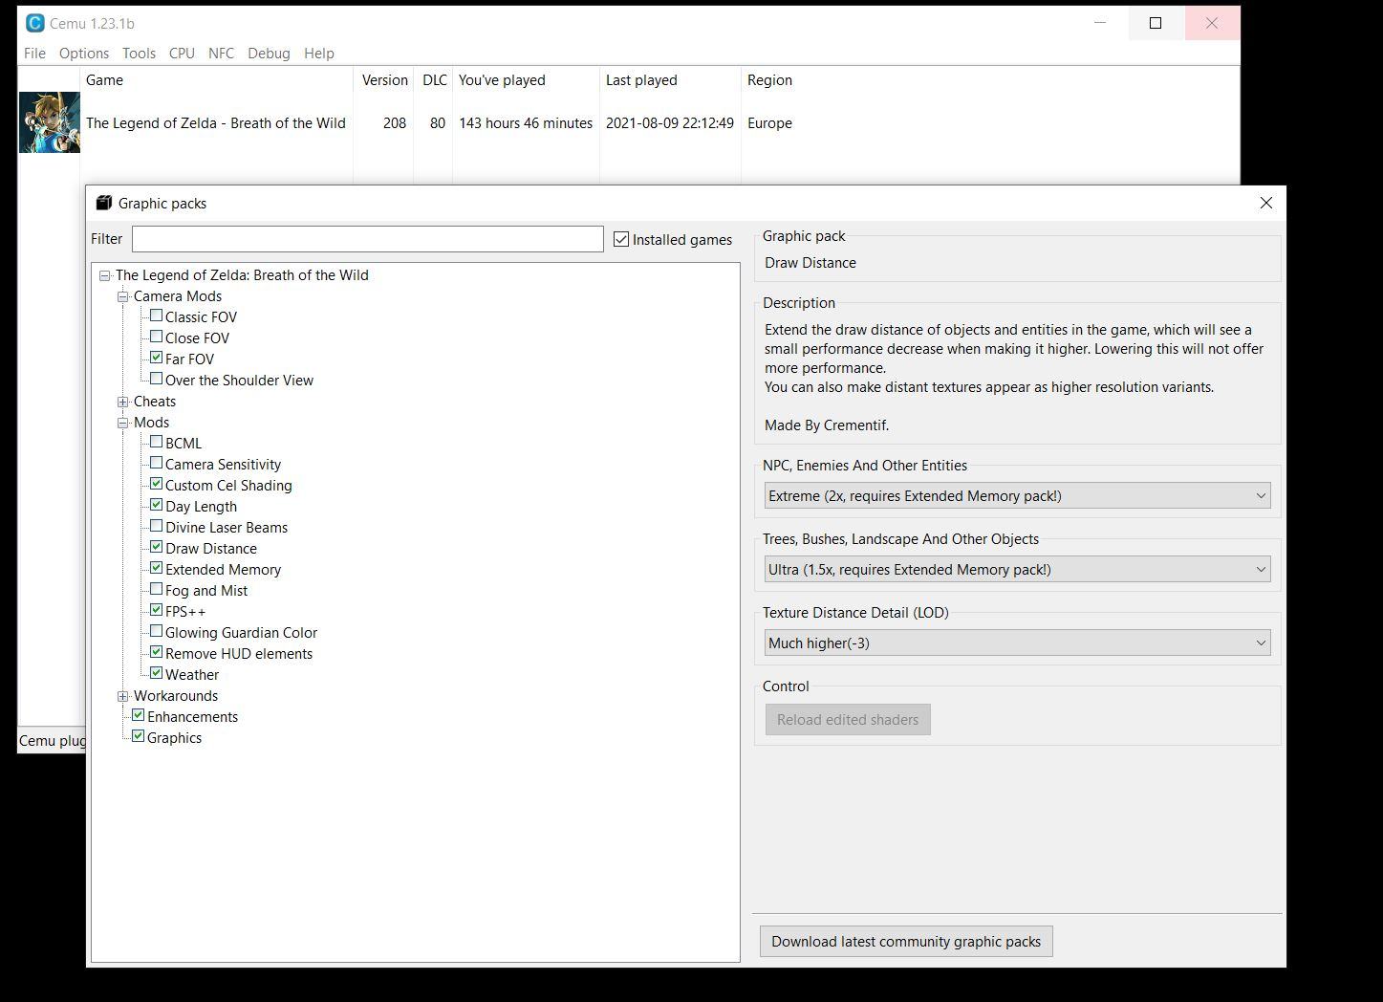The height and width of the screenshot is (1002, 1383).
Task: Select the Breath of the Wild game thumbnail
Action: point(49,122)
